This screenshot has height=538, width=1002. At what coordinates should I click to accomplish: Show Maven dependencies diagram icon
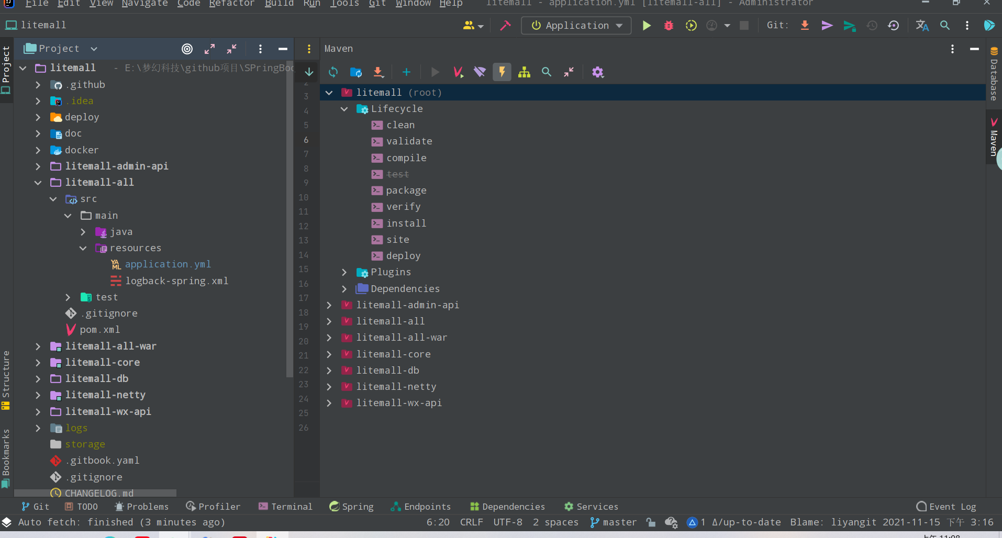524,72
